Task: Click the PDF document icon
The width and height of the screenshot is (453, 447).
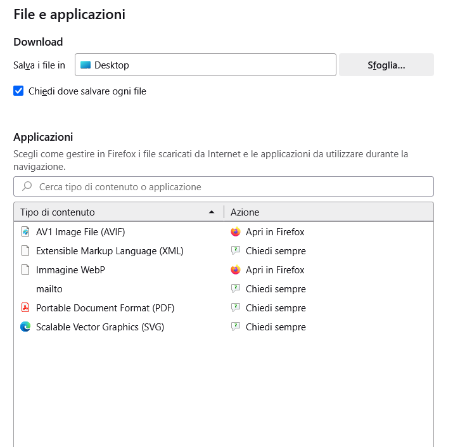Action: click(25, 308)
